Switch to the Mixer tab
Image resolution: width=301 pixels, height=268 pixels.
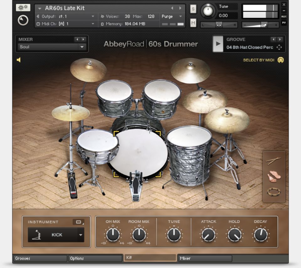(x=205, y=258)
